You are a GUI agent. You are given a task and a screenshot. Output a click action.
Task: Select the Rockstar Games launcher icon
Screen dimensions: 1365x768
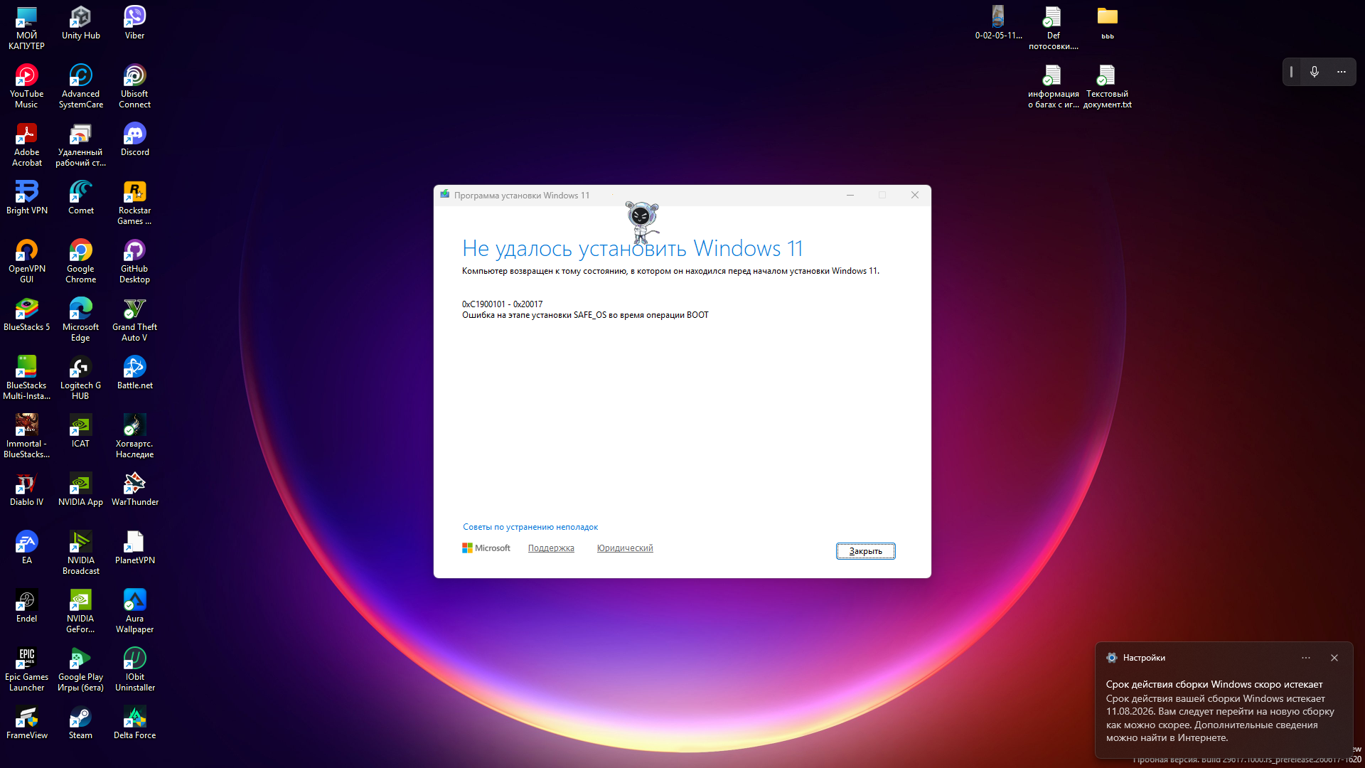point(134,203)
